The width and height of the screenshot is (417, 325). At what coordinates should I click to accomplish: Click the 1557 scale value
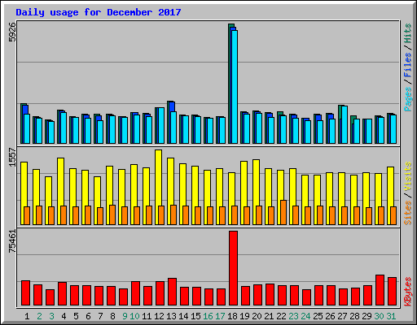(12, 157)
